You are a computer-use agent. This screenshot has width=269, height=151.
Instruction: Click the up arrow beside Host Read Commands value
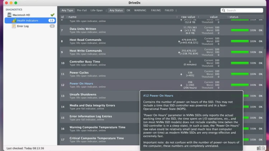pos(179,42)
